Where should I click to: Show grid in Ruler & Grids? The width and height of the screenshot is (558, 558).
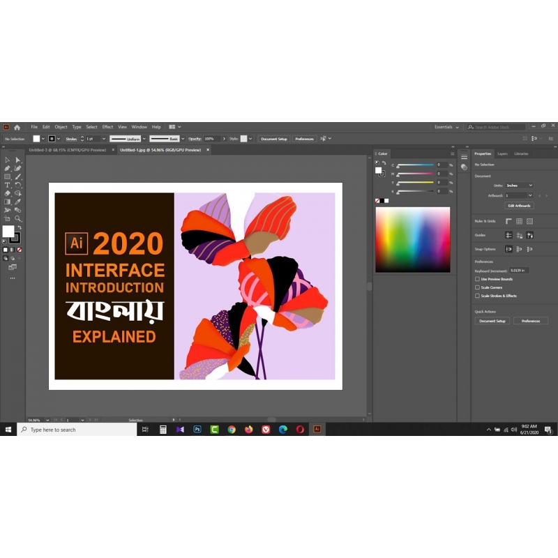coord(519,221)
